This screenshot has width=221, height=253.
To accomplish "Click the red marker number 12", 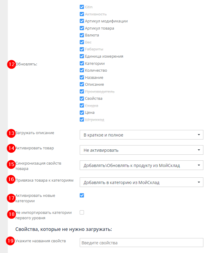I will click(11, 65).
